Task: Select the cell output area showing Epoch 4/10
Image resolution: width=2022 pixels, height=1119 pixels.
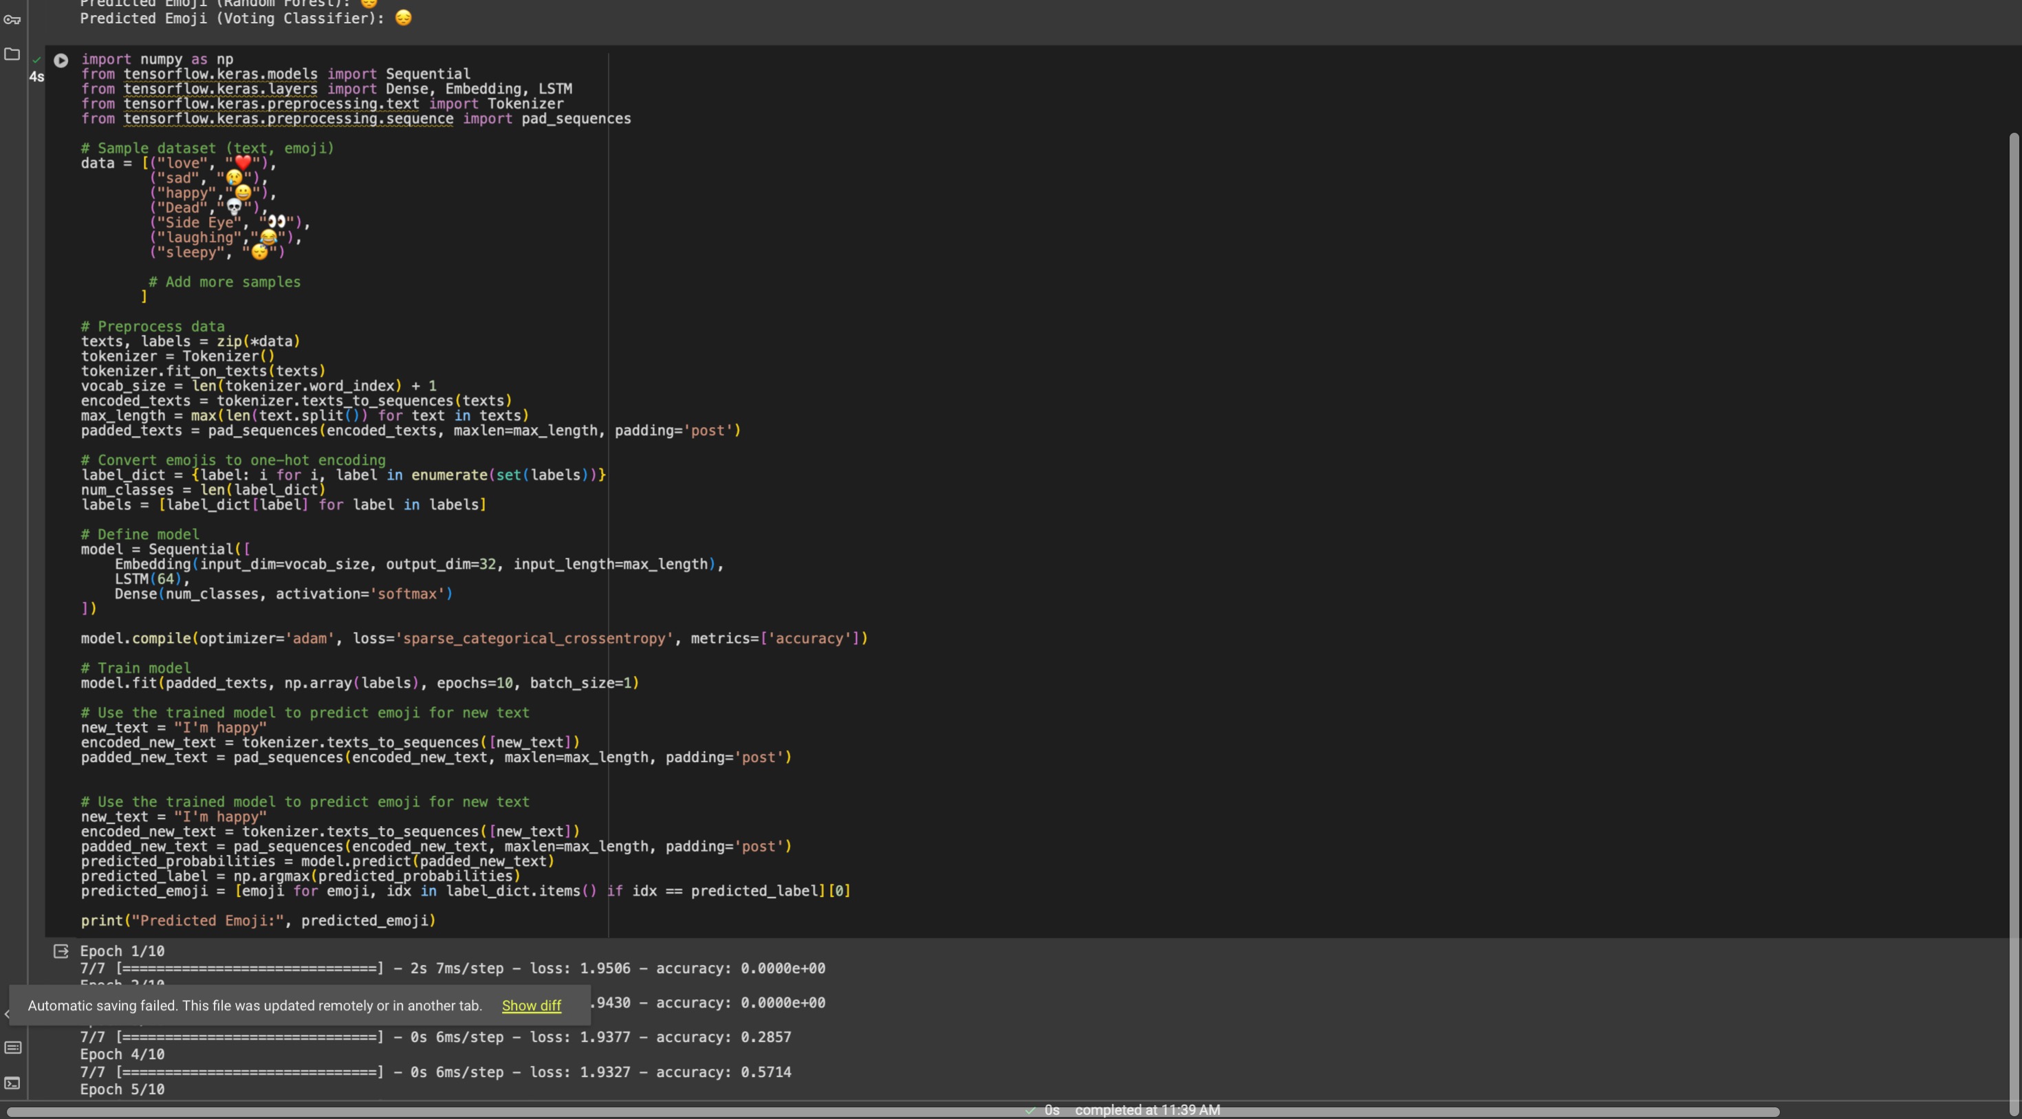Action: point(122,1054)
